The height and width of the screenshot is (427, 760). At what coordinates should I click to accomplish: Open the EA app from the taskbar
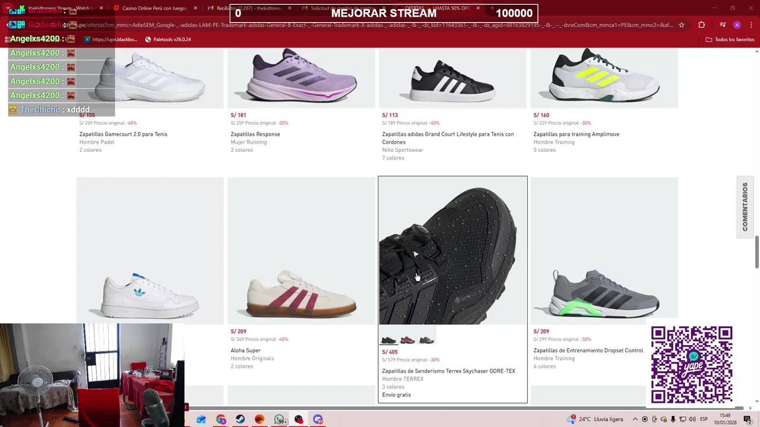coord(259,419)
